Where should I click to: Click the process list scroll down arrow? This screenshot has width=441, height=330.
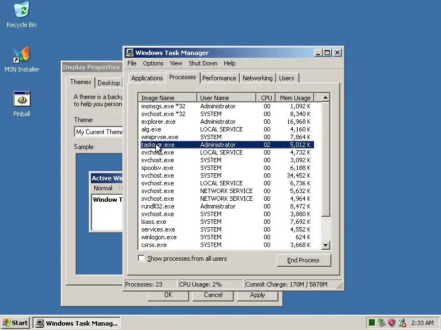tap(325, 245)
